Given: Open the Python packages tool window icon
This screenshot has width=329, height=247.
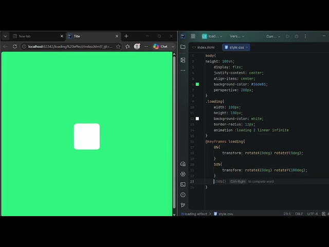Looking at the screenshot, I should tap(183, 164).
